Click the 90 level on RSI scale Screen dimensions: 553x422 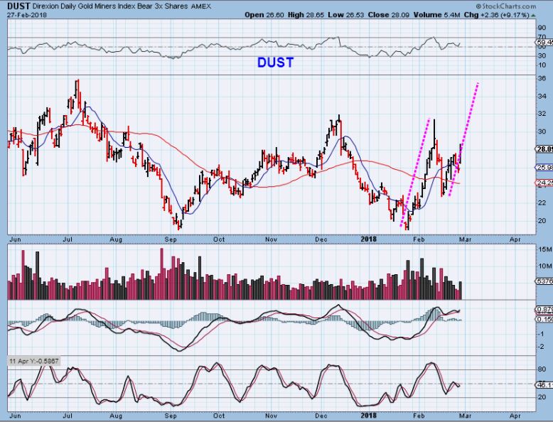coord(542,28)
